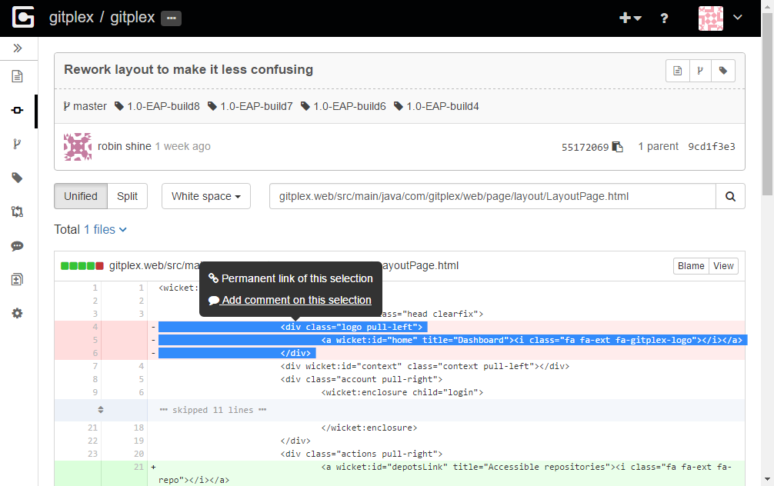Click the robin shine author name

point(125,147)
